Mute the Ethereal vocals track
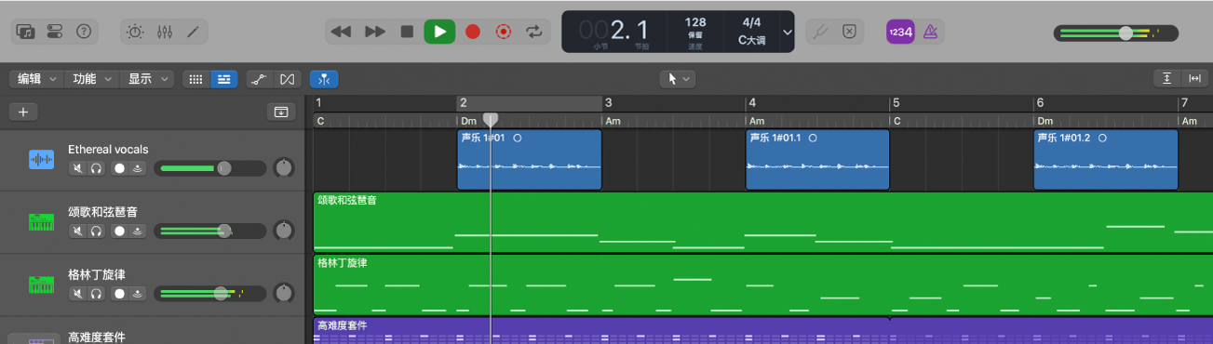Viewport: 1213px width, 344px height. click(78, 168)
